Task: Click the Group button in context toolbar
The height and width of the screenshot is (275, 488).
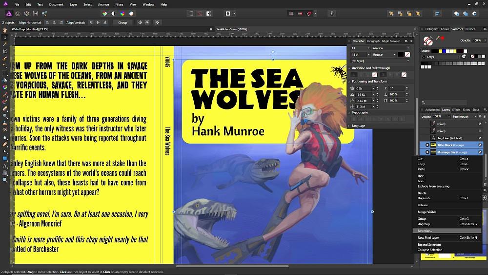Action: click(x=122, y=22)
